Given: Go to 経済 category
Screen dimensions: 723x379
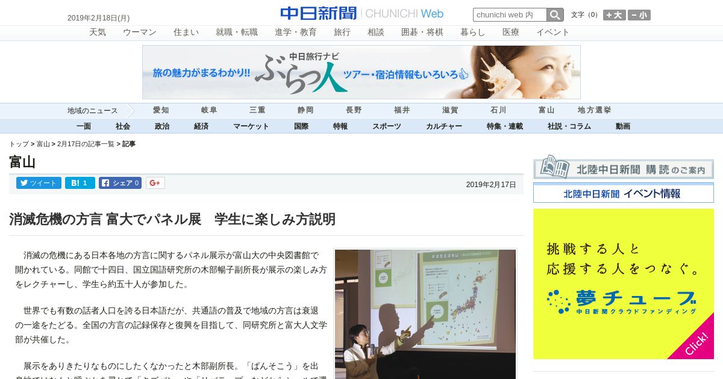Looking at the screenshot, I should 201,126.
